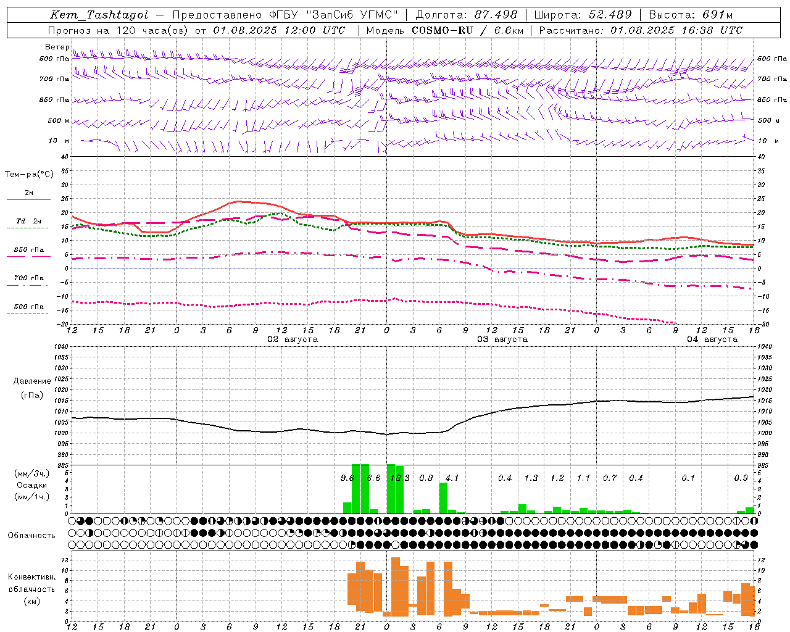Click the 0.8 precipitation total value
790x632 pixels.
coord(426,478)
